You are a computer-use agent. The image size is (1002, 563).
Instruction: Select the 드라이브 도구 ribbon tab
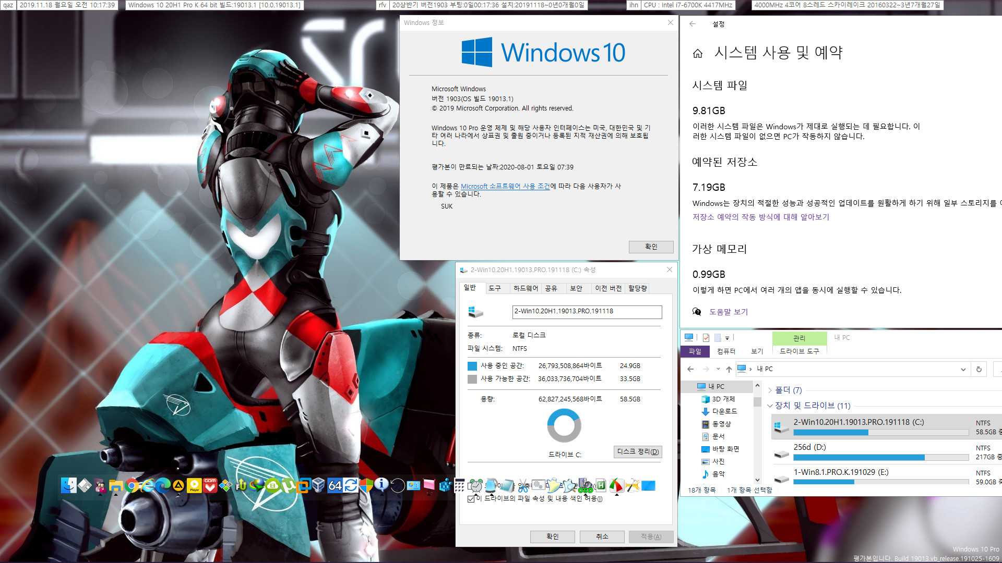[x=800, y=351]
